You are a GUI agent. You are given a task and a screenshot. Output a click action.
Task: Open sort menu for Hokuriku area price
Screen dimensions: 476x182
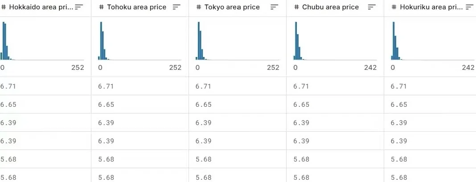point(469,7)
